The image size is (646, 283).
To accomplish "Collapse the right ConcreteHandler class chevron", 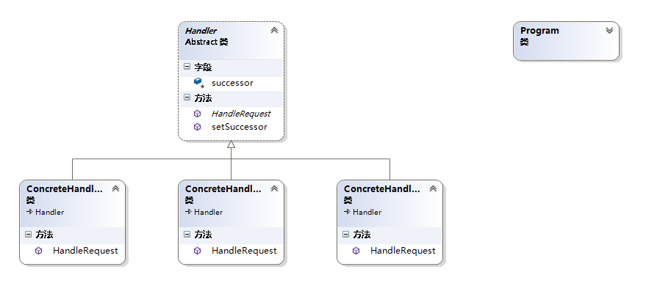I will (433, 188).
